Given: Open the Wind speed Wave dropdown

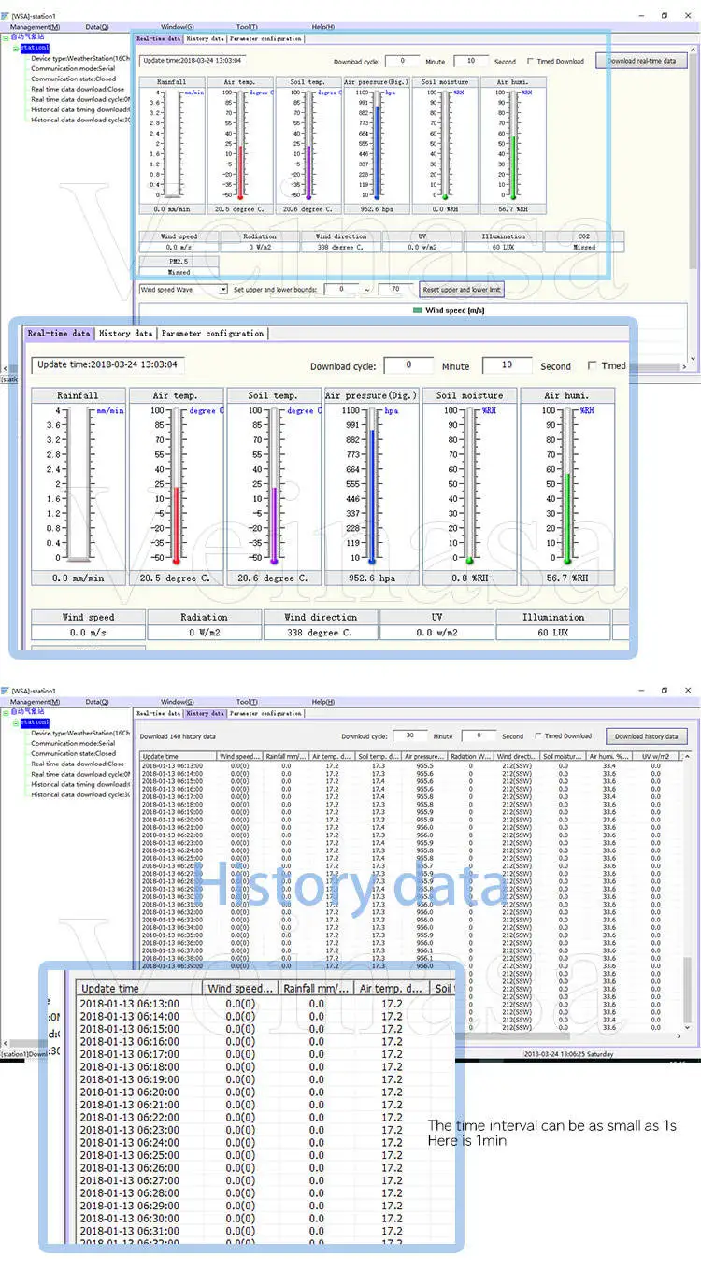Looking at the screenshot, I should [223, 290].
